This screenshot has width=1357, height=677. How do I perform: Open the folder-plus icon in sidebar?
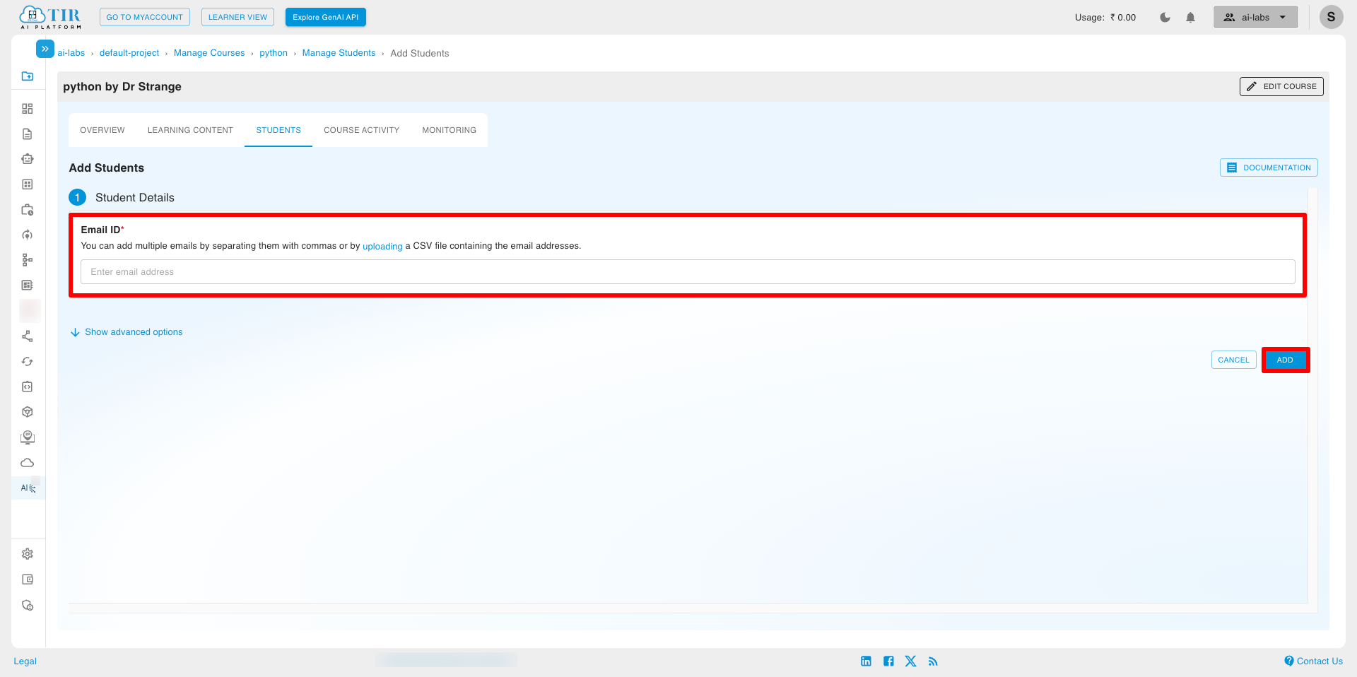[x=28, y=76]
